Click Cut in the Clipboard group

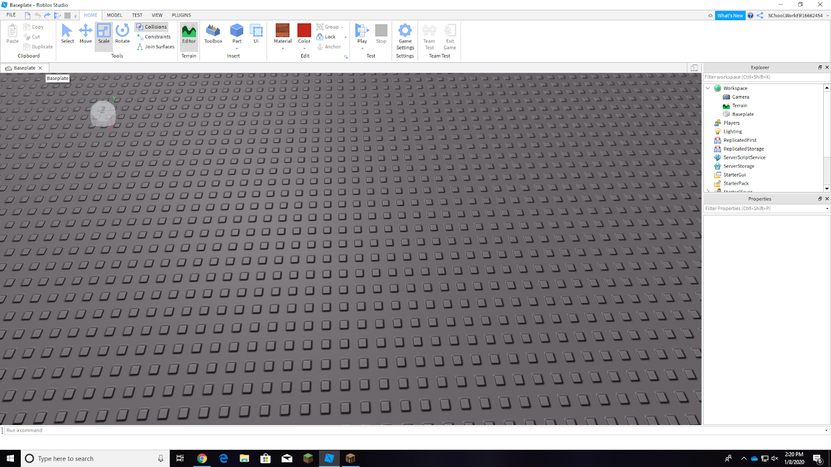point(32,37)
